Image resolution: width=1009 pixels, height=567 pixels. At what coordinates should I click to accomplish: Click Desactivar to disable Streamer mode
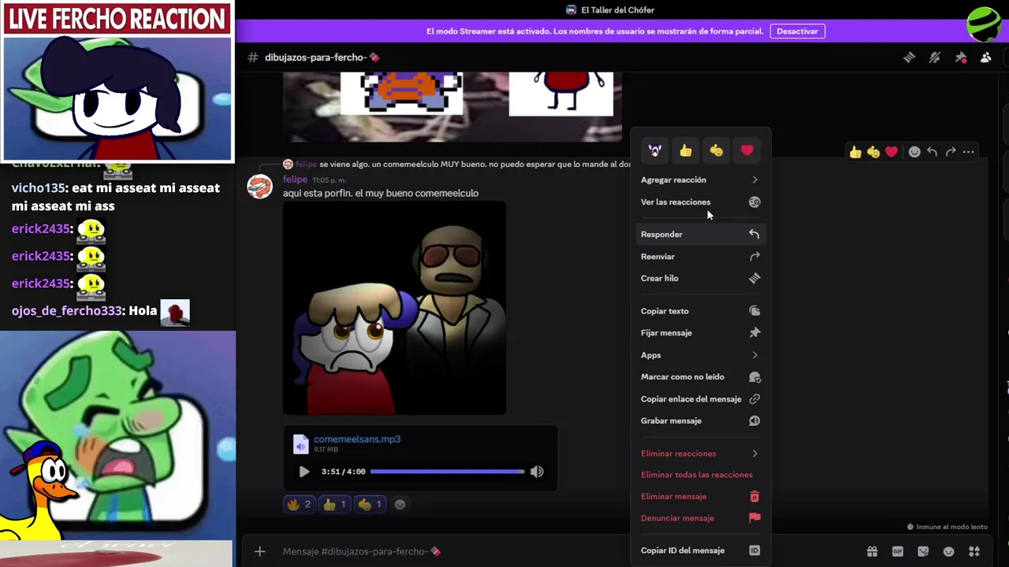(x=797, y=31)
